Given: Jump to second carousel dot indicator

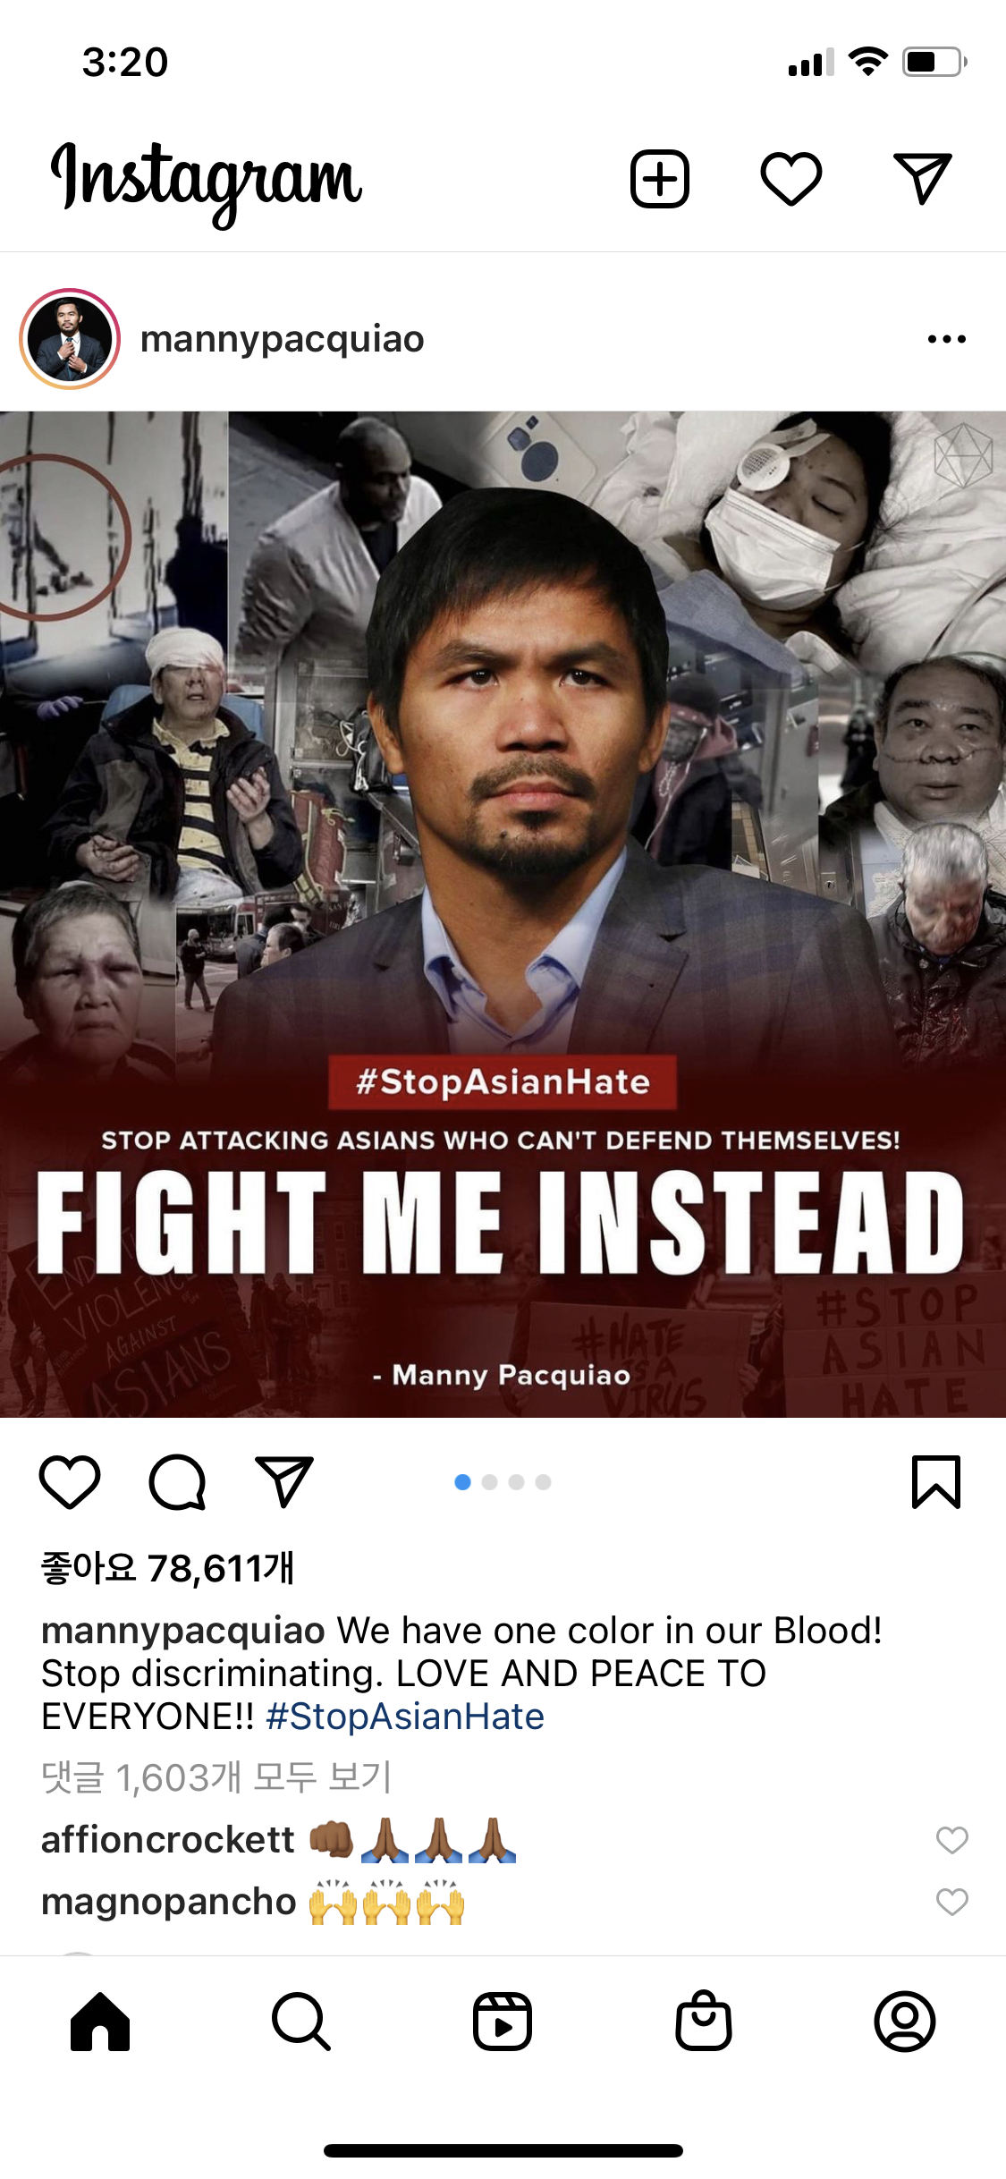Looking at the screenshot, I should pyautogui.click(x=489, y=1482).
